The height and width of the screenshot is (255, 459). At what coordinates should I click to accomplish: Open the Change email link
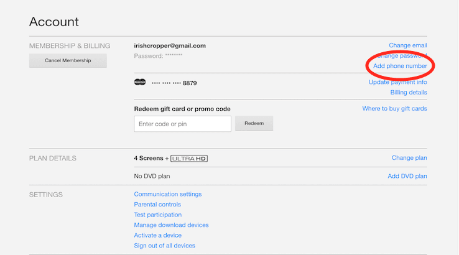point(407,45)
